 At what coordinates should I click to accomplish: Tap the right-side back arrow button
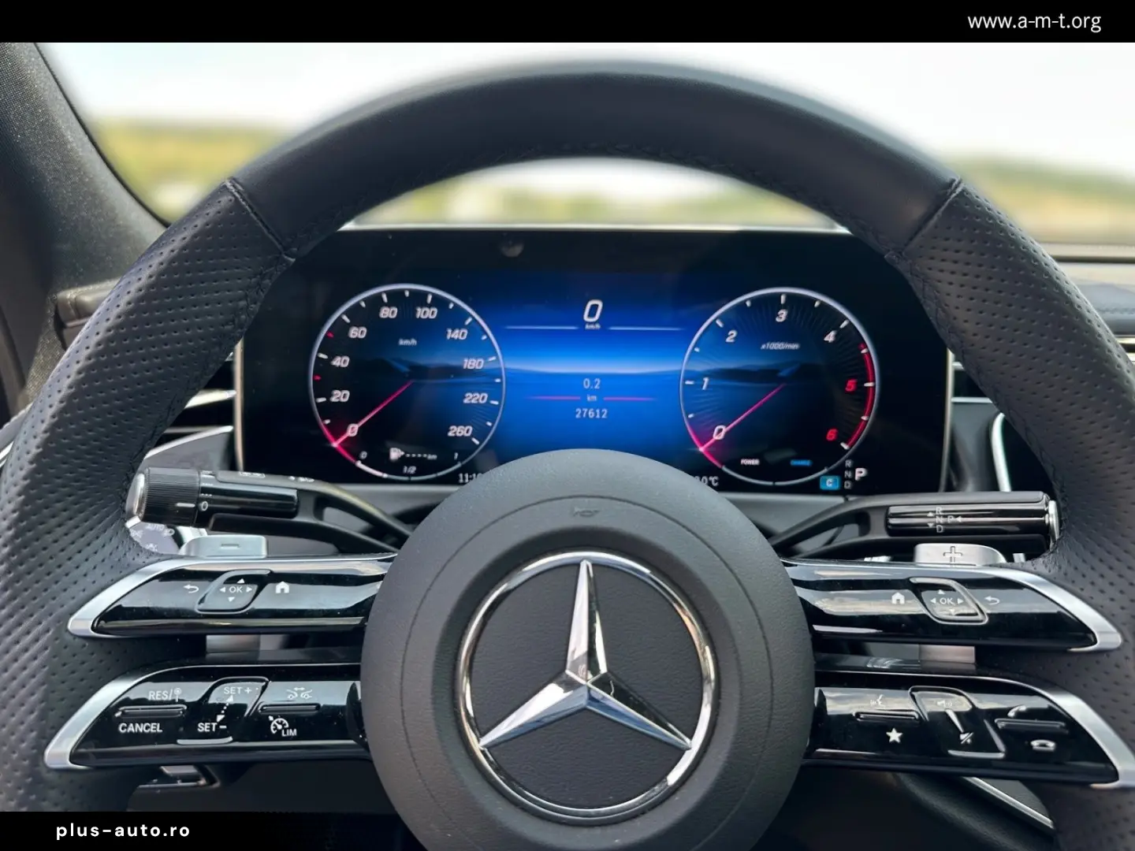pos(992,600)
